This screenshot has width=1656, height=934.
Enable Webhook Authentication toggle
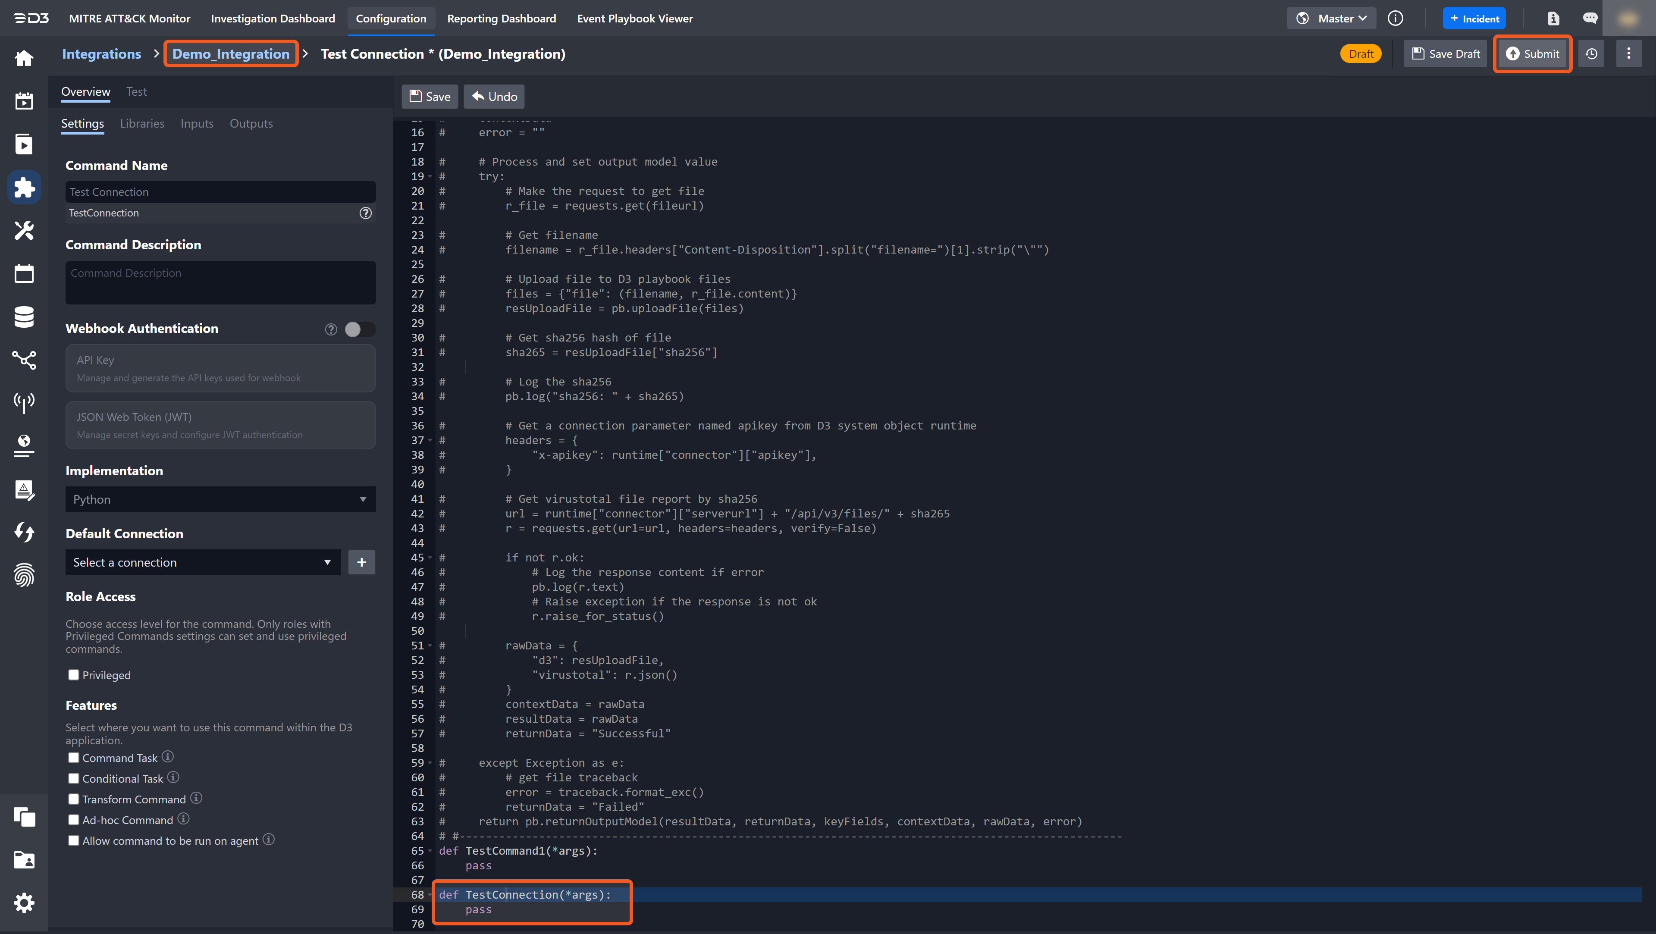(x=359, y=329)
